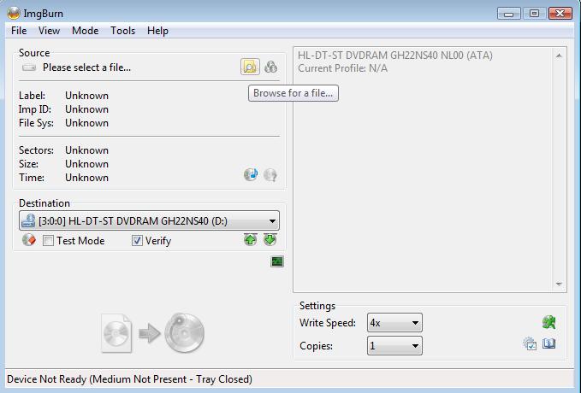Open the File menu

[19, 31]
